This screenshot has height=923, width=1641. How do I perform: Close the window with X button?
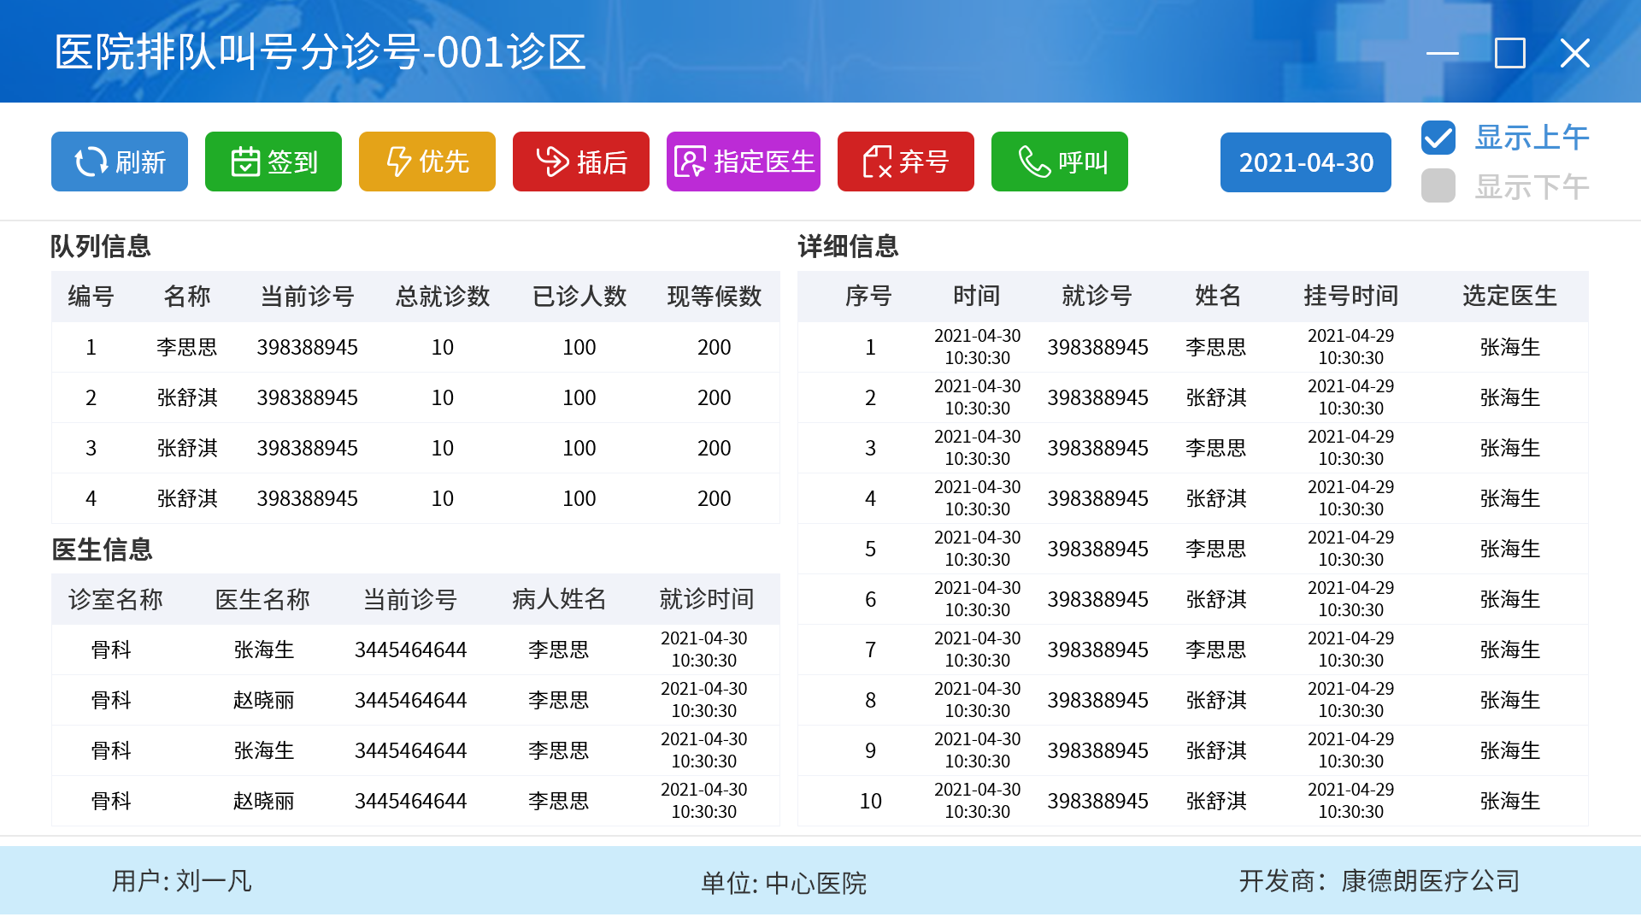point(1574,53)
